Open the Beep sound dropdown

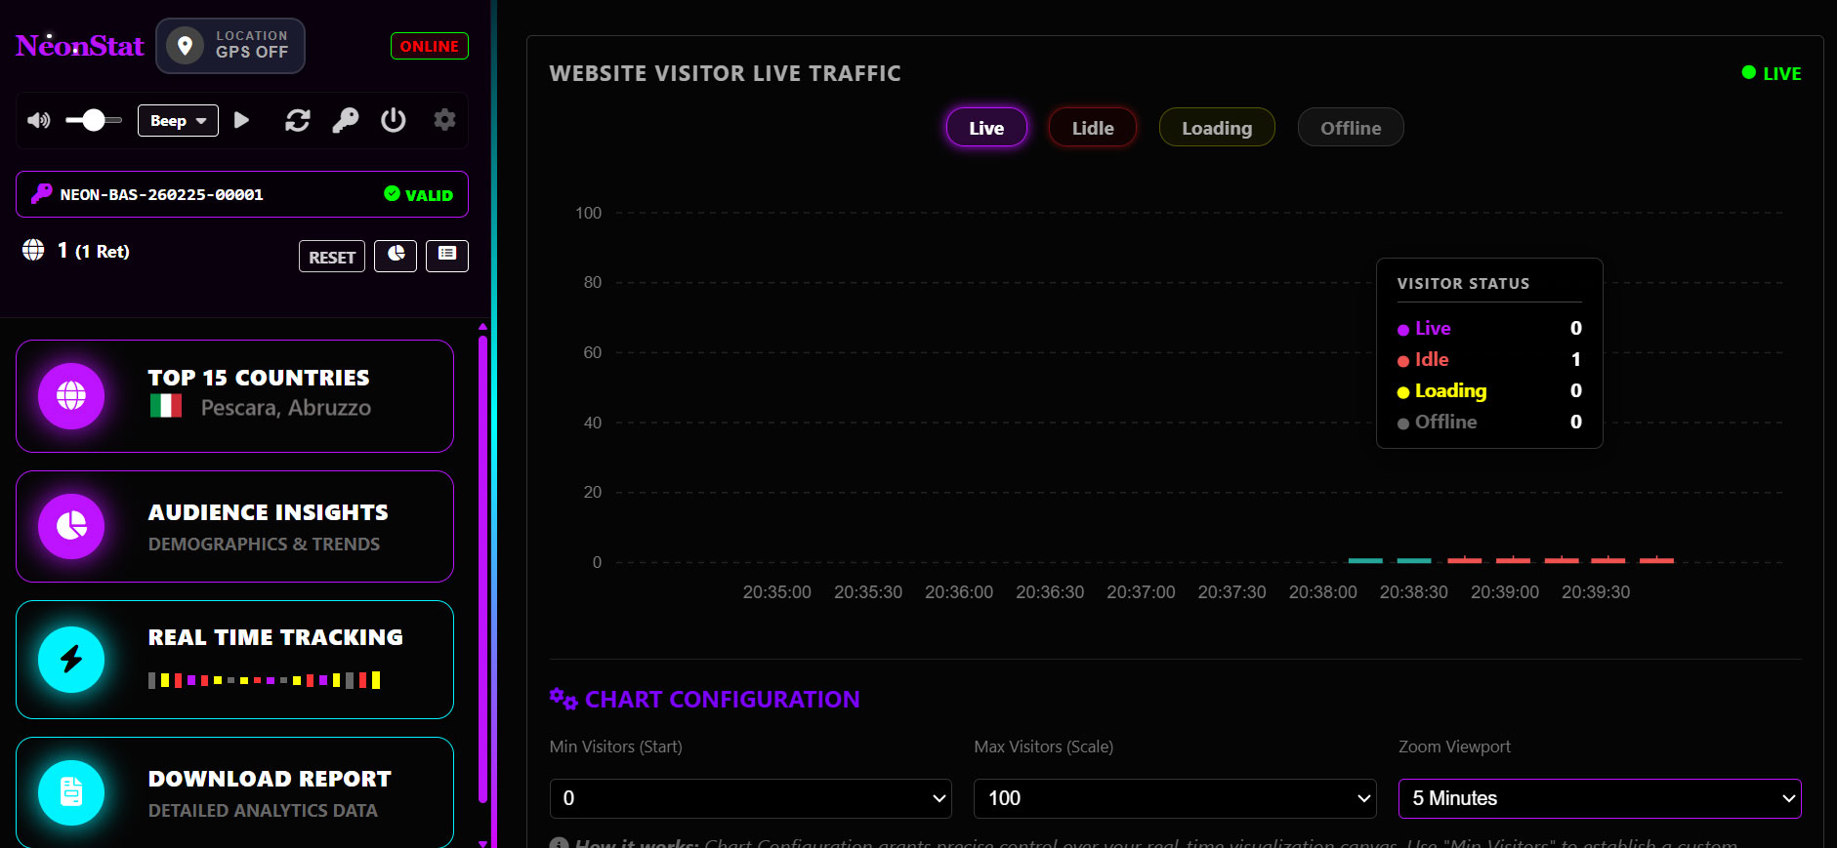point(178,121)
